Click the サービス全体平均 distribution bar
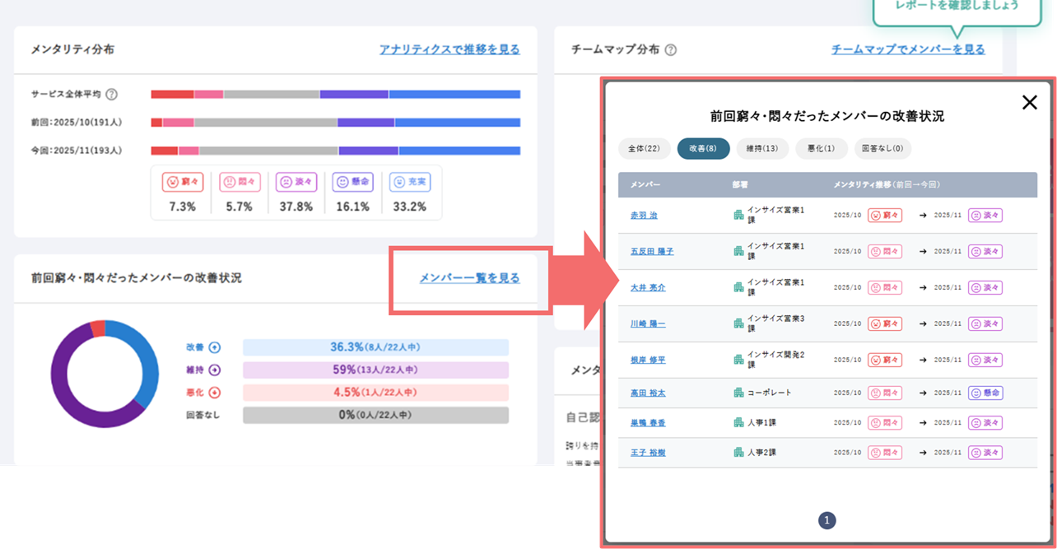1057x549 pixels. 336,95
